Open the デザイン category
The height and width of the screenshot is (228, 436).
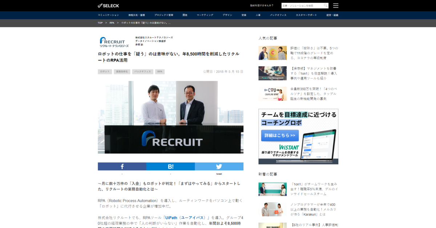tap(227, 15)
